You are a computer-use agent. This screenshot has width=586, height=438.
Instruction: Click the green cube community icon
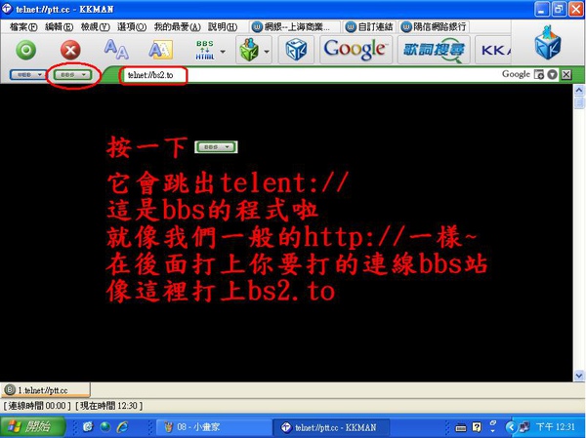click(249, 50)
